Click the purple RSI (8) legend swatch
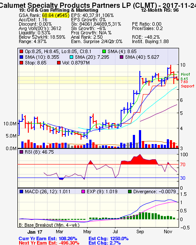 (x=21, y=152)
